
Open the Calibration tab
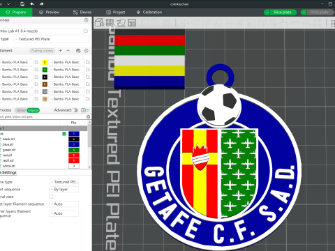[x=149, y=12]
